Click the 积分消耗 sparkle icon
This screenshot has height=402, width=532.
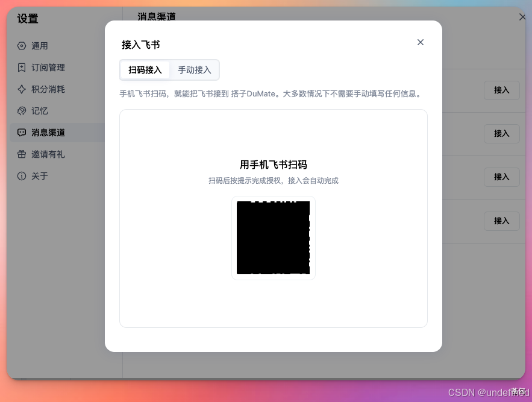tap(21, 89)
